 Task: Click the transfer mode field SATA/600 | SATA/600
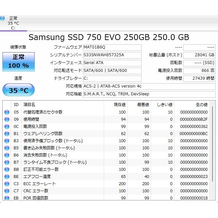(x=112, y=71)
